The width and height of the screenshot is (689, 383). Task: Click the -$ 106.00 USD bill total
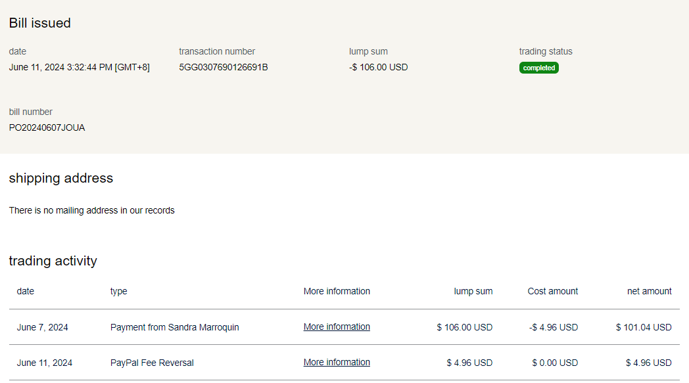tap(378, 67)
